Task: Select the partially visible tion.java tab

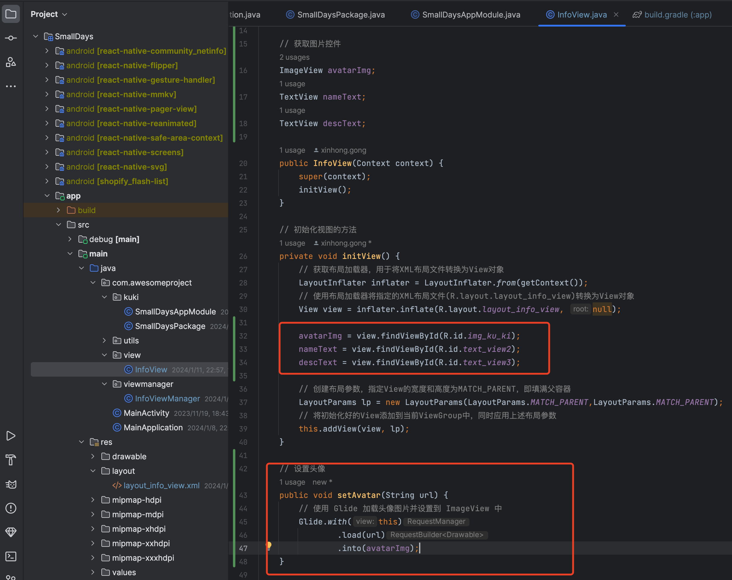Action: pos(245,14)
